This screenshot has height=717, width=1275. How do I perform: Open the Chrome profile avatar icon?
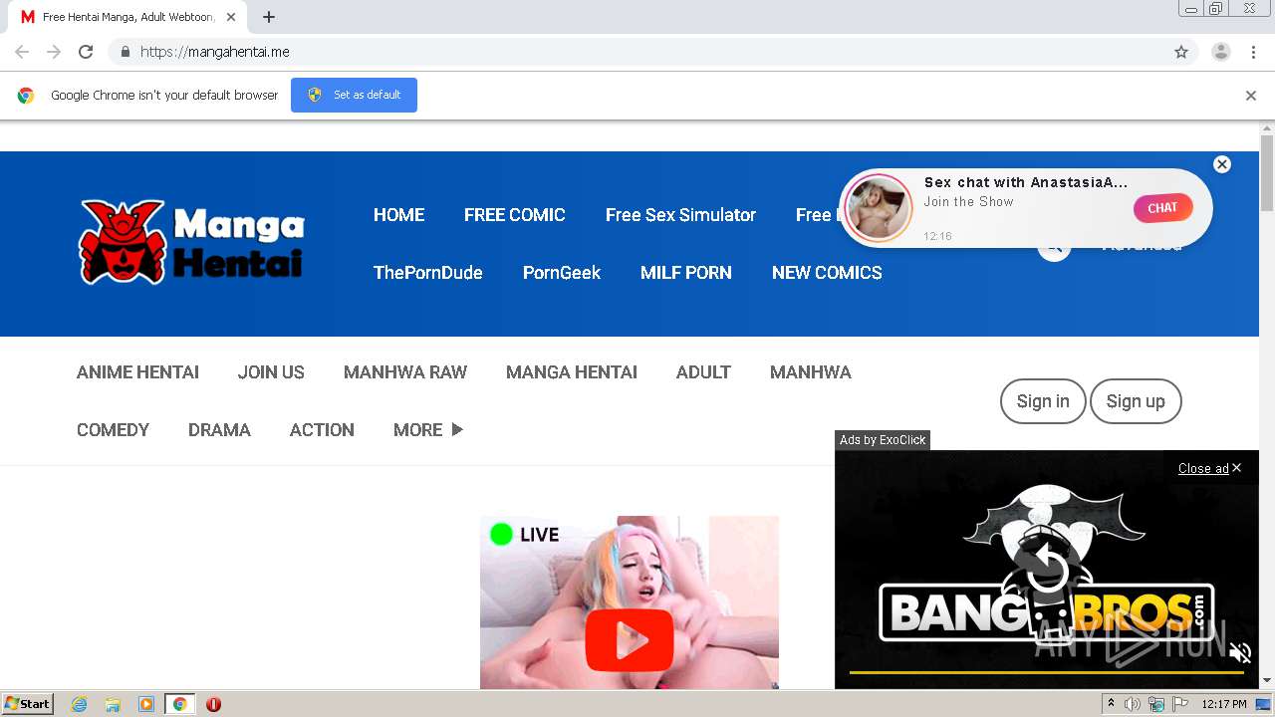point(1221,52)
